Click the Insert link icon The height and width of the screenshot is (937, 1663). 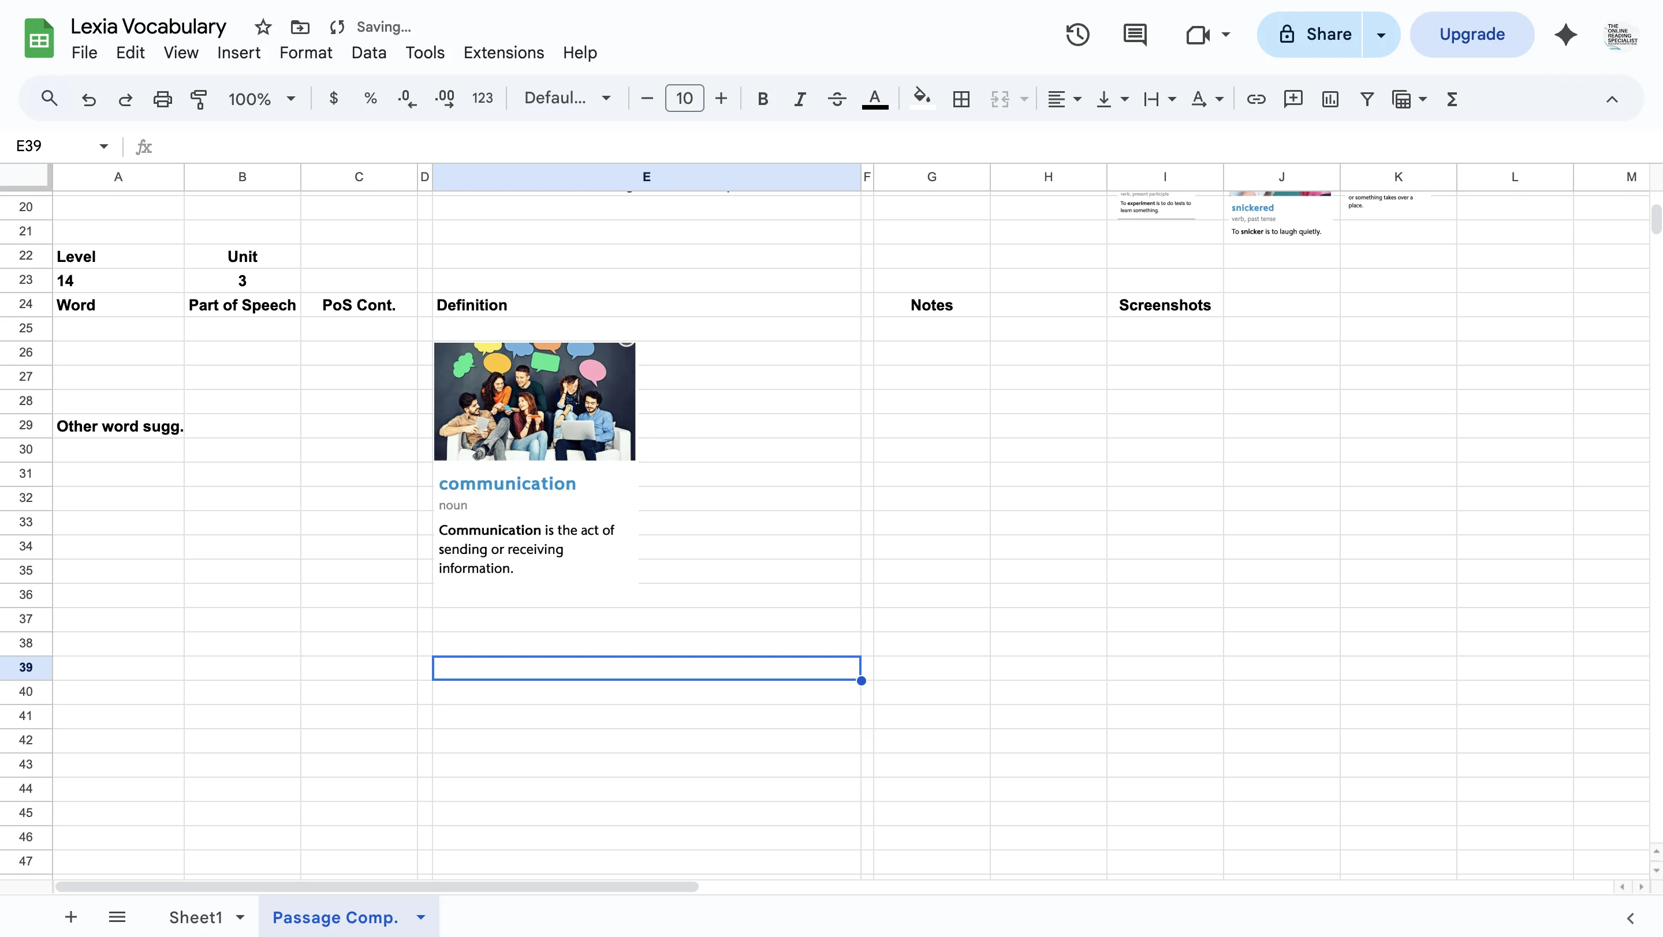coord(1256,99)
